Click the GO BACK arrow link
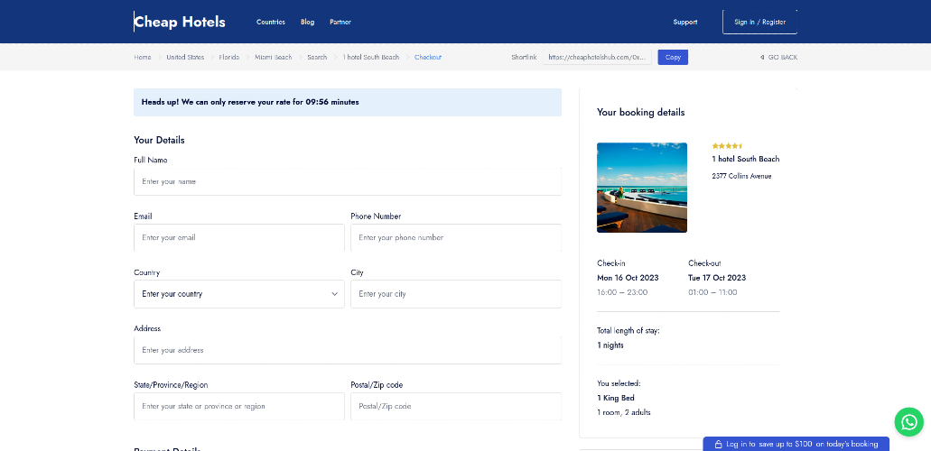The height and width of the screenshot is (451, 931). (778, 58)
